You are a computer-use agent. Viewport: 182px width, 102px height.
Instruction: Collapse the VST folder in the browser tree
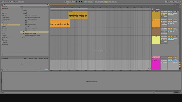pos(21,9)
